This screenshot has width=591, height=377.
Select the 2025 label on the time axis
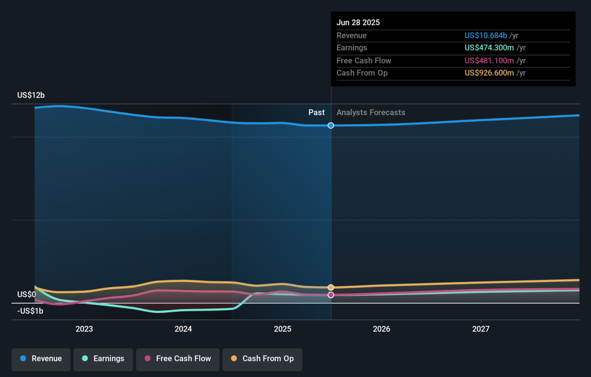click(282, 329)
